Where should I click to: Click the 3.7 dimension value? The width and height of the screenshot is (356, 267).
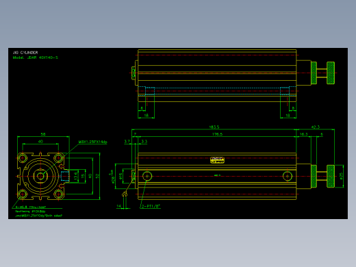pyautogui.click(x=127, y=142)
